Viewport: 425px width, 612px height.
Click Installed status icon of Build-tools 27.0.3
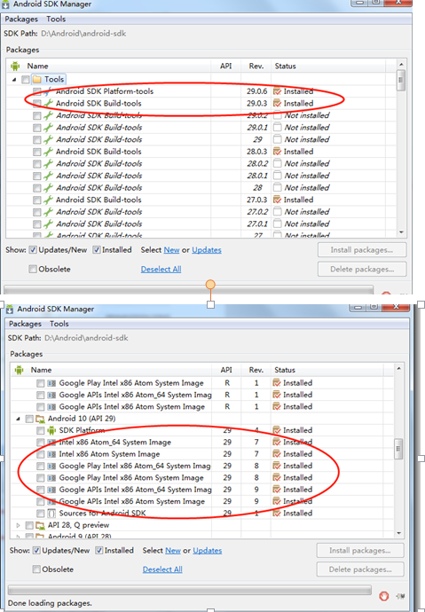pos(278,200)
